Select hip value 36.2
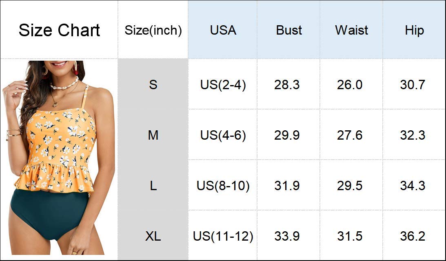Image resolution: width=446 pixels, height=261 pixels. (413, 236)
